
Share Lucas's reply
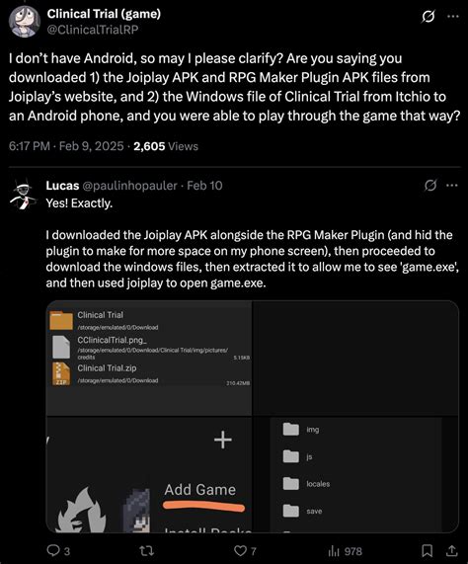coord(451,551)
